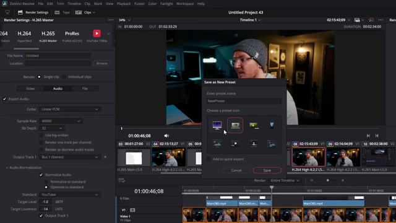
Task: Open Render Entire Timeline dropdown
Action: (285, 180)
